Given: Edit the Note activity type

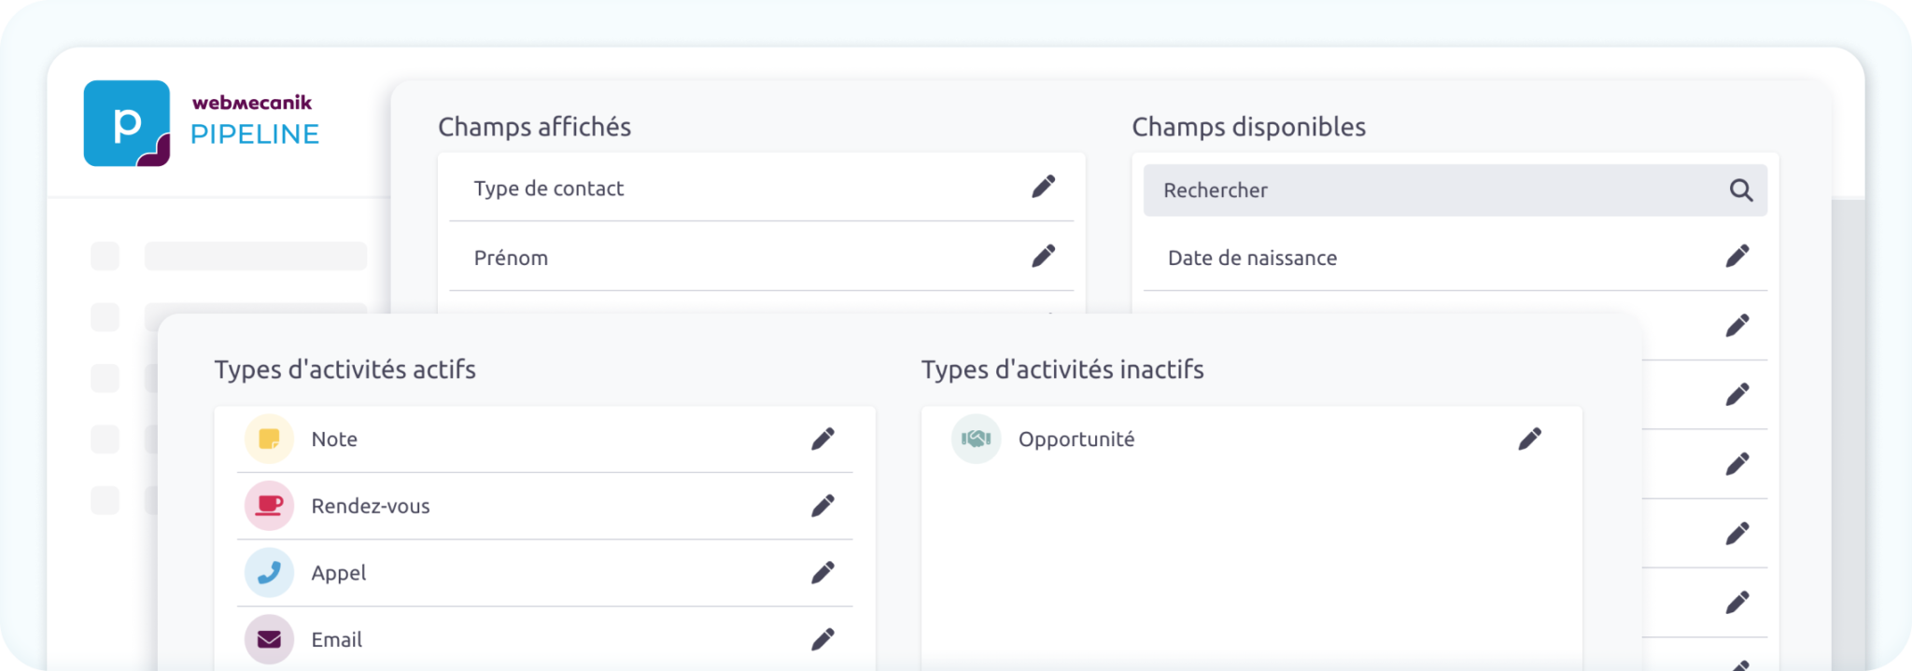Looking at the screenshot, I should pos(822,439).
